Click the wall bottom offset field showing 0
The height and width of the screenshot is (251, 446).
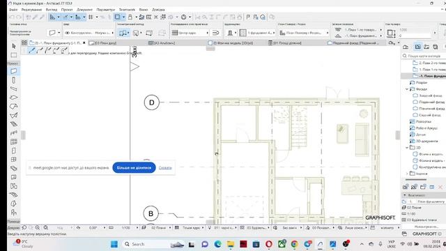pos(415,36)
